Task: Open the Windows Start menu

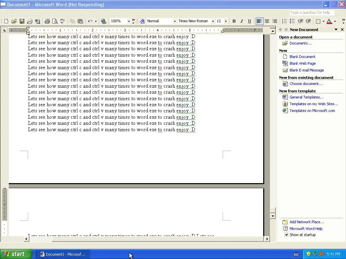Action: coord(16,254)
